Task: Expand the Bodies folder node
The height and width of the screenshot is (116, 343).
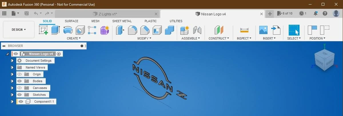Action: pos(12,81)
